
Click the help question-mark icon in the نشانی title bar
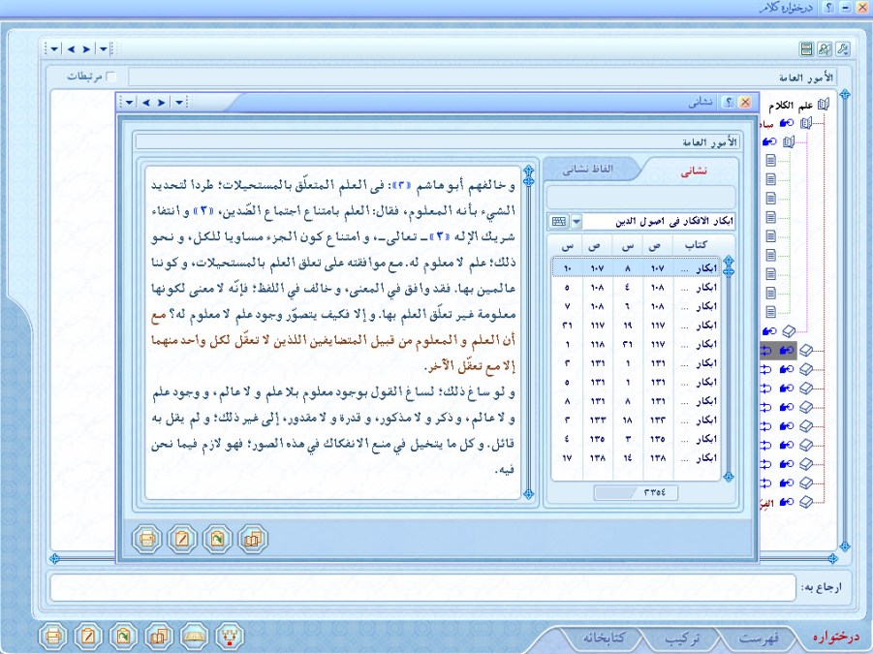click(729, 102)
